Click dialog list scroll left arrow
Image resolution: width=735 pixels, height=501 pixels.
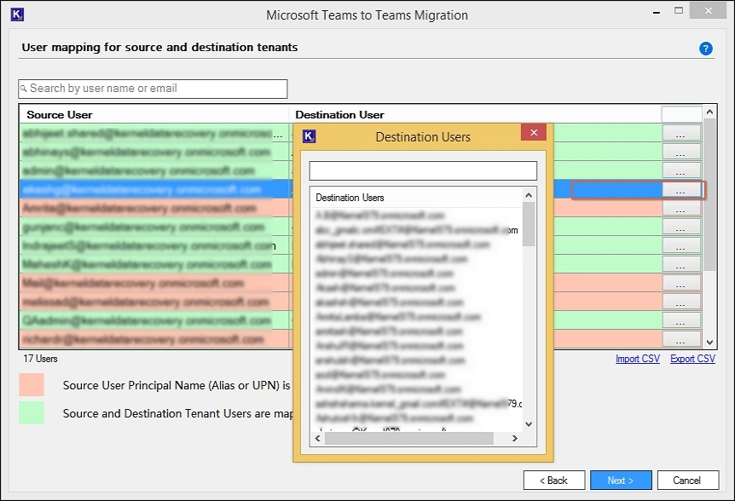(318, 438)
